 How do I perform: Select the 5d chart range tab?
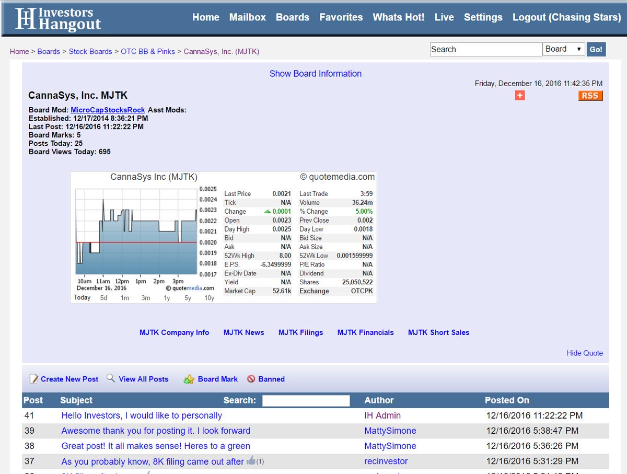tap(104, 298)
